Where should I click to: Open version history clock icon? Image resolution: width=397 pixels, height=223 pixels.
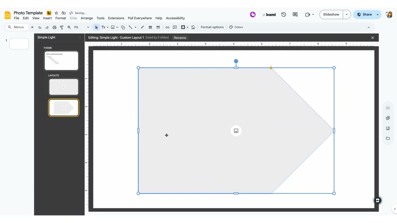283,15
